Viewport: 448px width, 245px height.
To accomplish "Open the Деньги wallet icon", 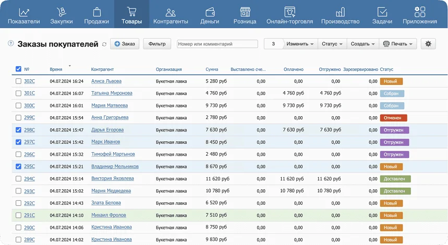I will (x=210, y=12).
